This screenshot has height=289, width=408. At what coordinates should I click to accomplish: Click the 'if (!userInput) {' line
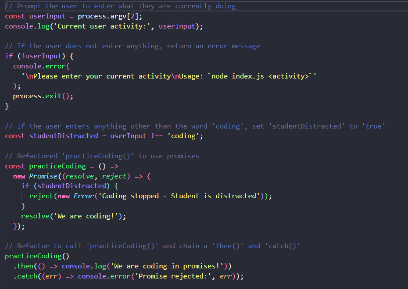pos(39,56)
